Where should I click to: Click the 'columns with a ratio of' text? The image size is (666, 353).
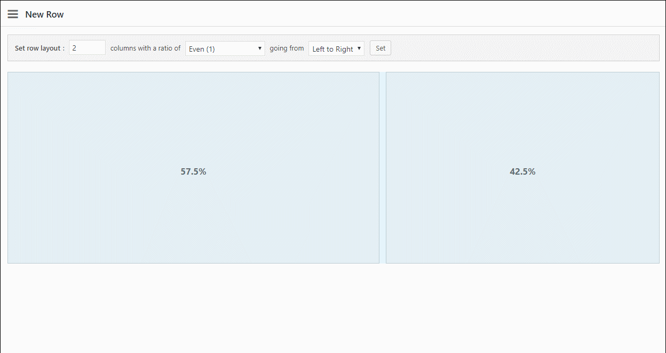[145, 48]
